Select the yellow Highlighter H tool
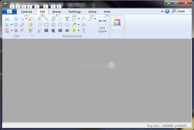 pyautogui.click(x=74, y=30)
